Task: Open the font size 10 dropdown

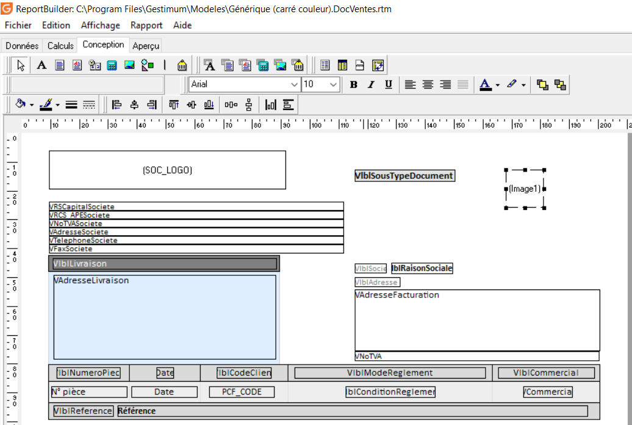Action: tap(333, 85)
